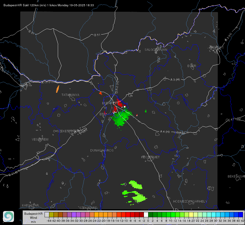The height and width of the screenshot is (225, 245).
Task: Pick the dark blue swatch between 40 and 42
Action: coord(241,214)
